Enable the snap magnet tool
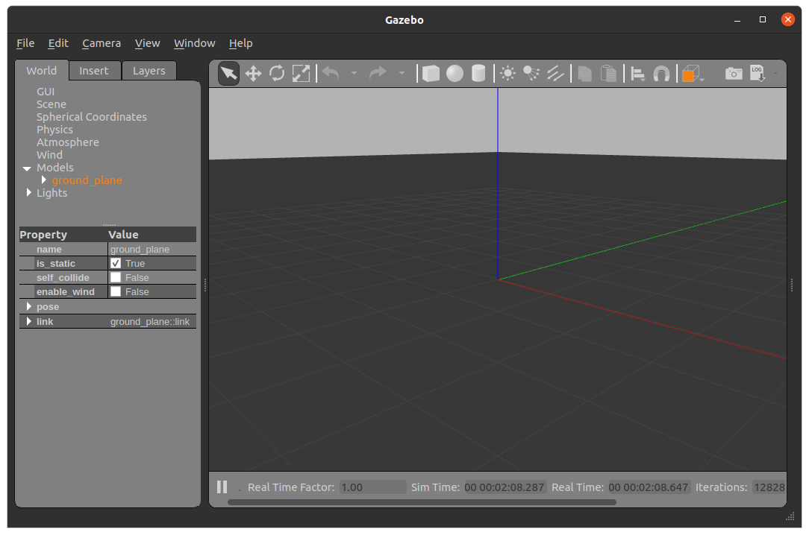 (661, 75)
